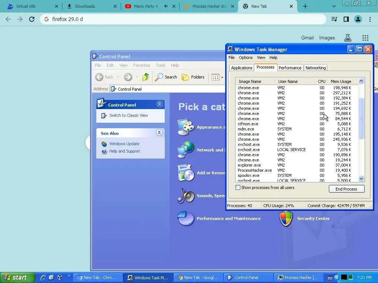Switch to Applications tab
The height and width of the screenshot is (283, 378).
[241, 68]
